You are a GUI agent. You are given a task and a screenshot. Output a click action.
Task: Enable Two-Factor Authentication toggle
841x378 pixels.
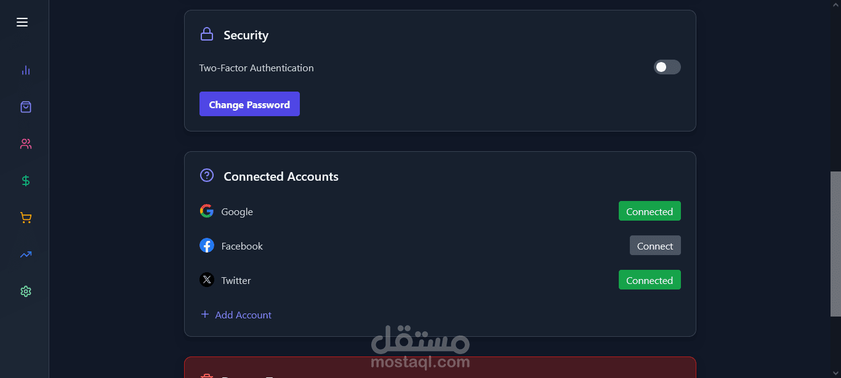667,67
